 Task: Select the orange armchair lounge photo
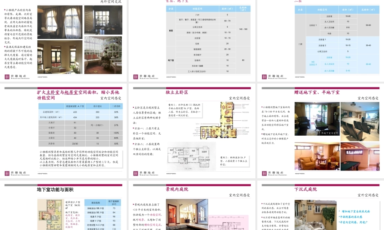317,156
